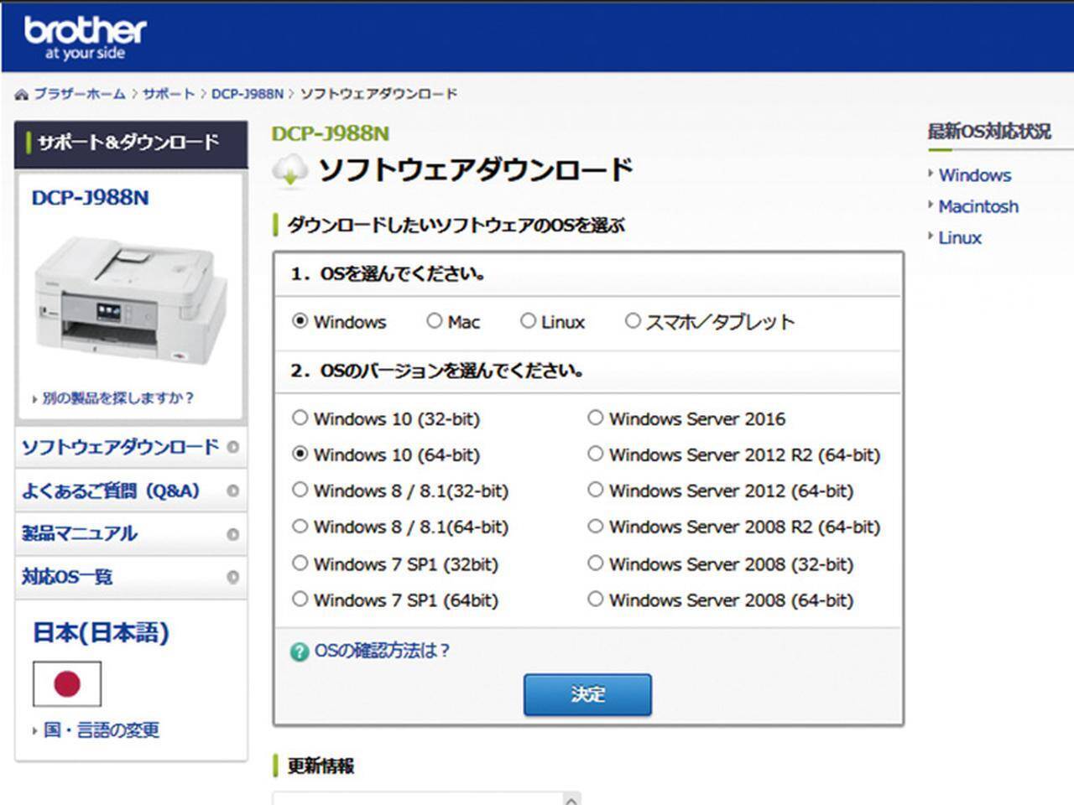Click サポート in the breadcrumb trail
1074x805 pixels.
point(168,93)
